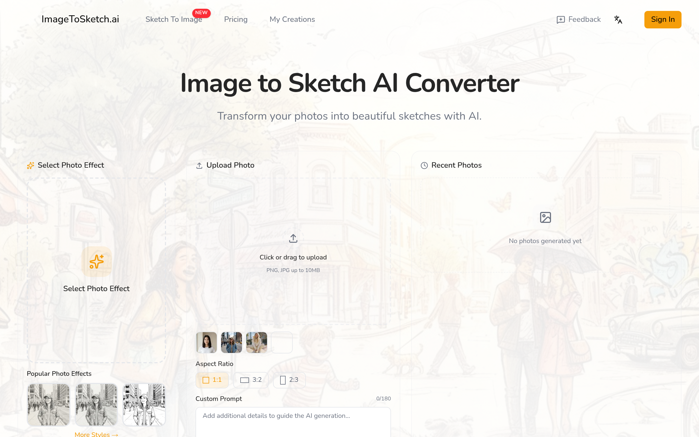This screenshot has width=699, height=437.
Task: Click the ImageToSketch.ai logo
Action: 80,19
